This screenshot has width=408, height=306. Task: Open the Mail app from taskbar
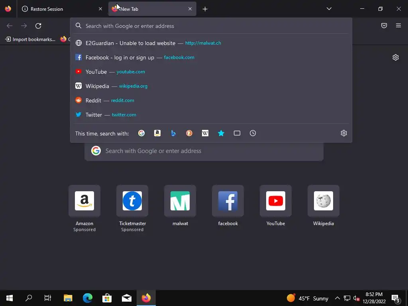tap(126, 298)
